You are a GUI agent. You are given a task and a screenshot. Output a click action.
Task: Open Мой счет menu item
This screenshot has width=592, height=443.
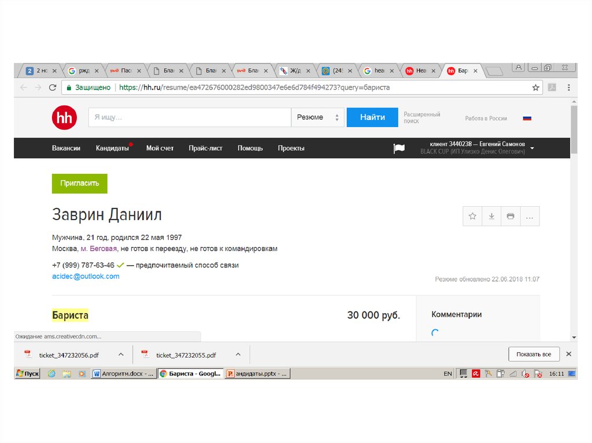click(x=160, y=148)
